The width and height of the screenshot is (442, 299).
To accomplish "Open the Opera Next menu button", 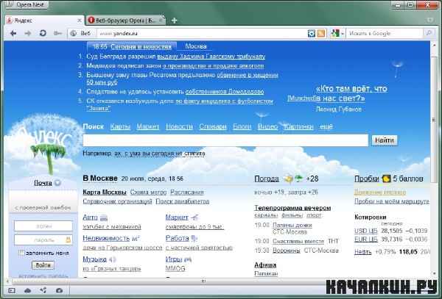I will point(27,5).
